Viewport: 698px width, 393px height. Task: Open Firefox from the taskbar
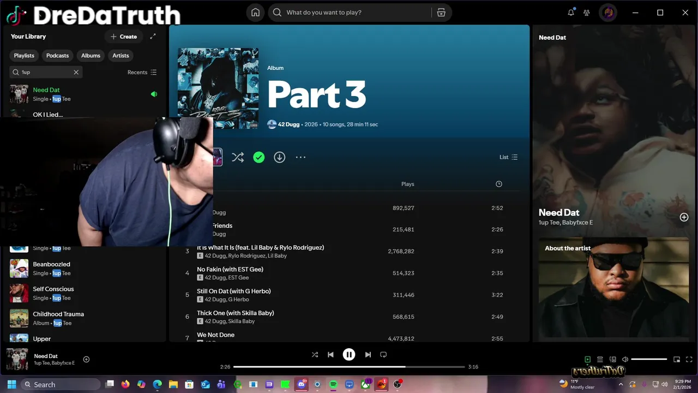(125, 384)
